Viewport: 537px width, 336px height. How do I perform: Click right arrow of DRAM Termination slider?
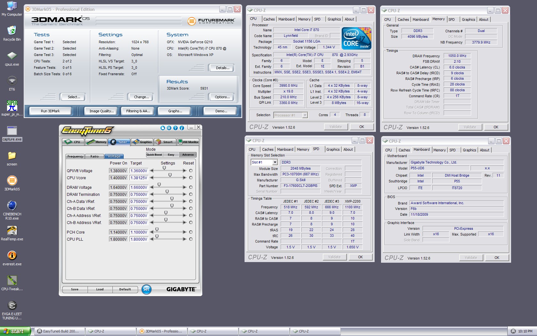pyautogui.click(x=184, y=195)
